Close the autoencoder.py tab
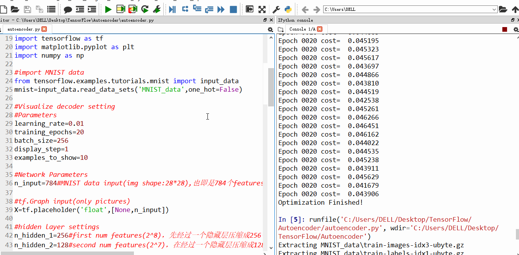The height and width of the screenshot is (255, 519). coord(44,29)
